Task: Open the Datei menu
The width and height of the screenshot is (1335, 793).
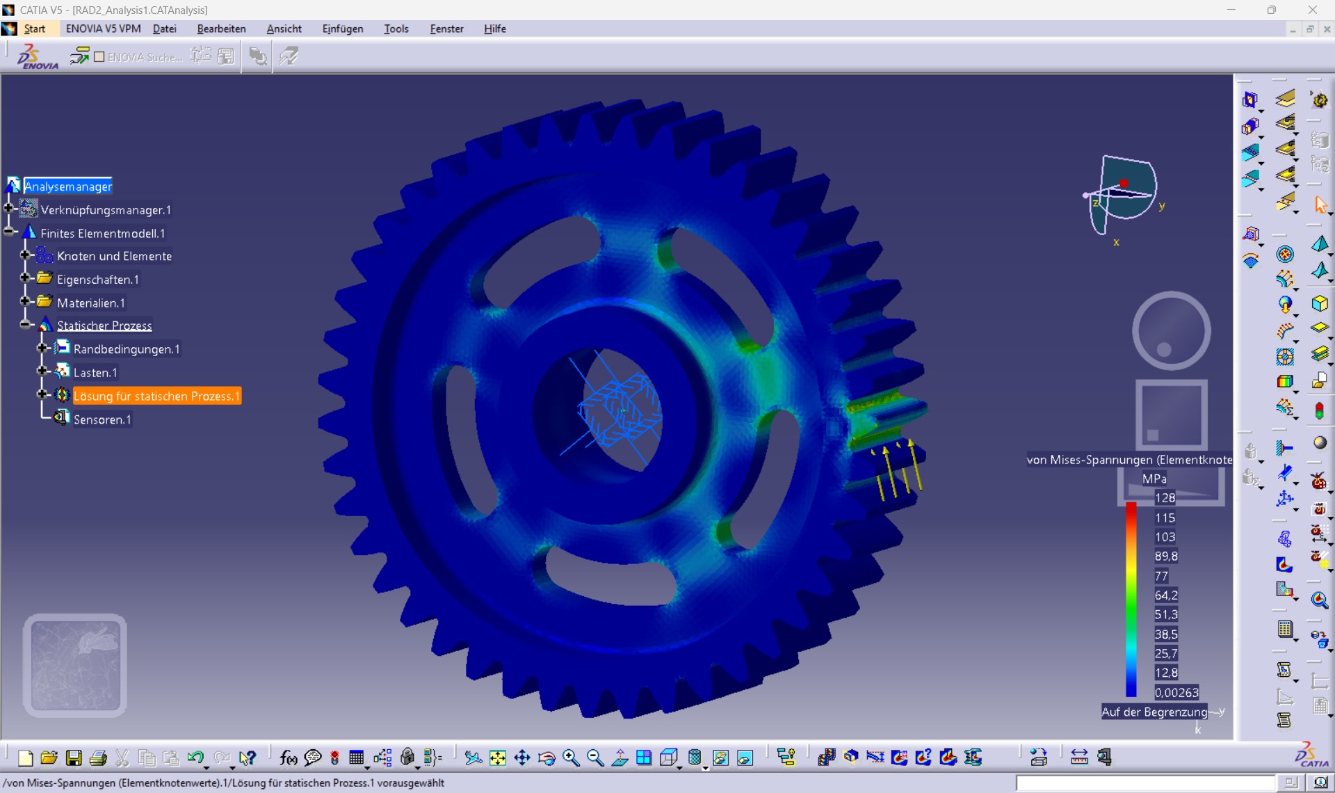Action: pos(165,29)
